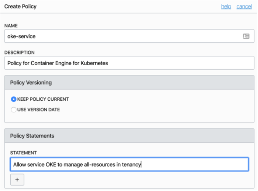Select the Keep Policy Current radio button

click(x=14, y=99)
